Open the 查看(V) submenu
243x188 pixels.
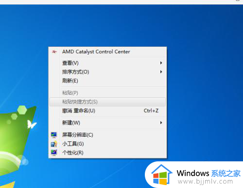[107, 63]
